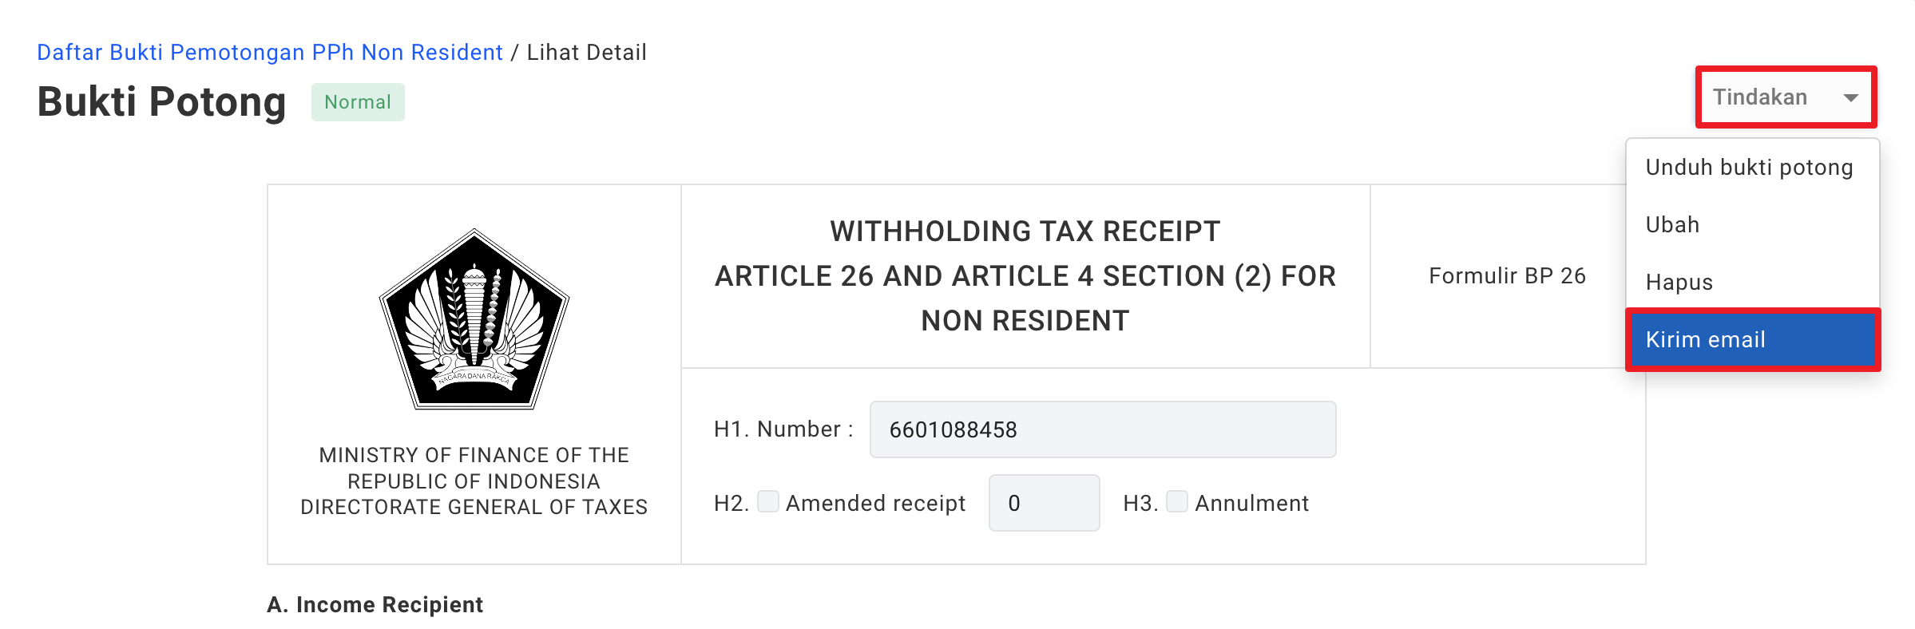Focus the H1 Number input field

[1102, 429]
